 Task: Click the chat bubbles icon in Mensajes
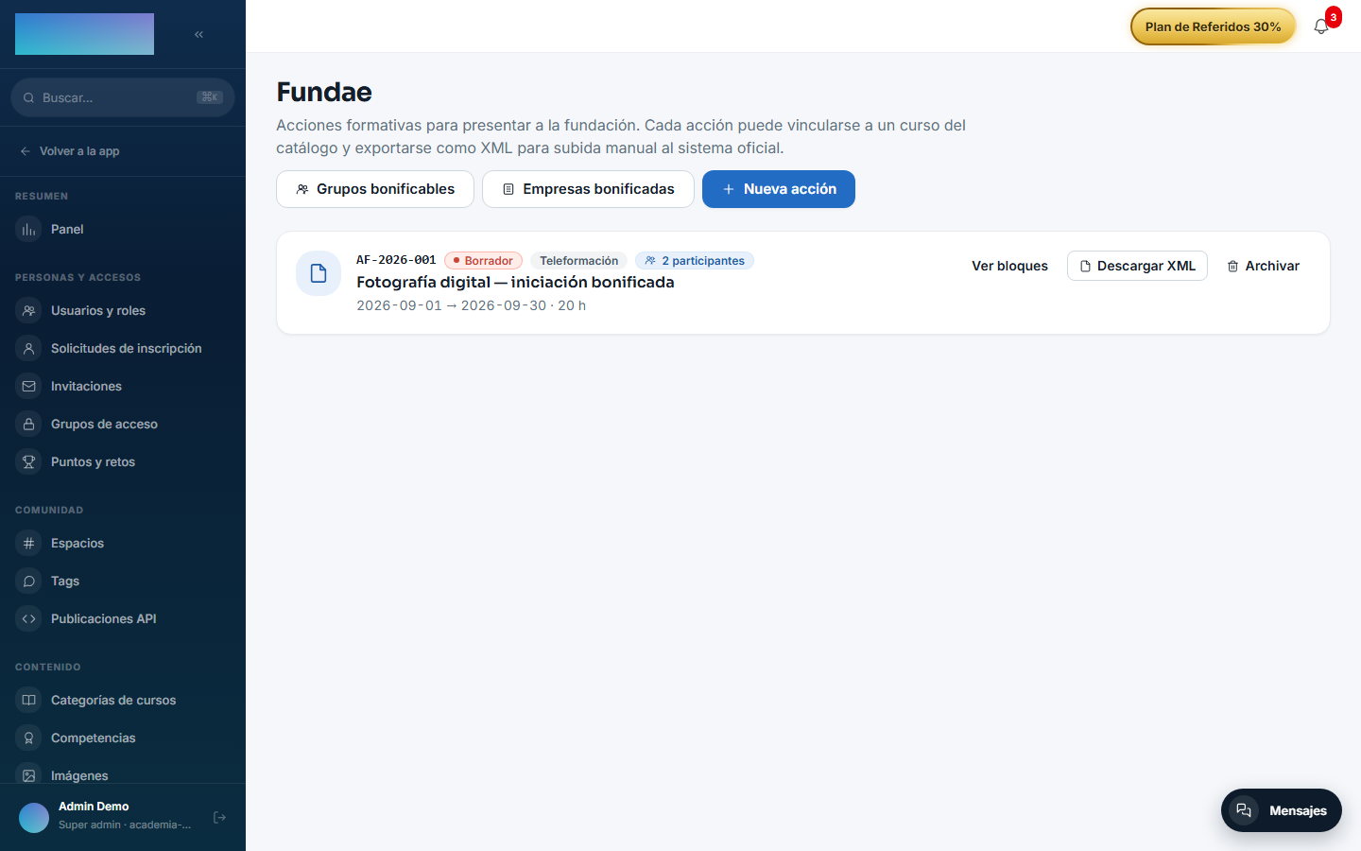[1244, 810]
